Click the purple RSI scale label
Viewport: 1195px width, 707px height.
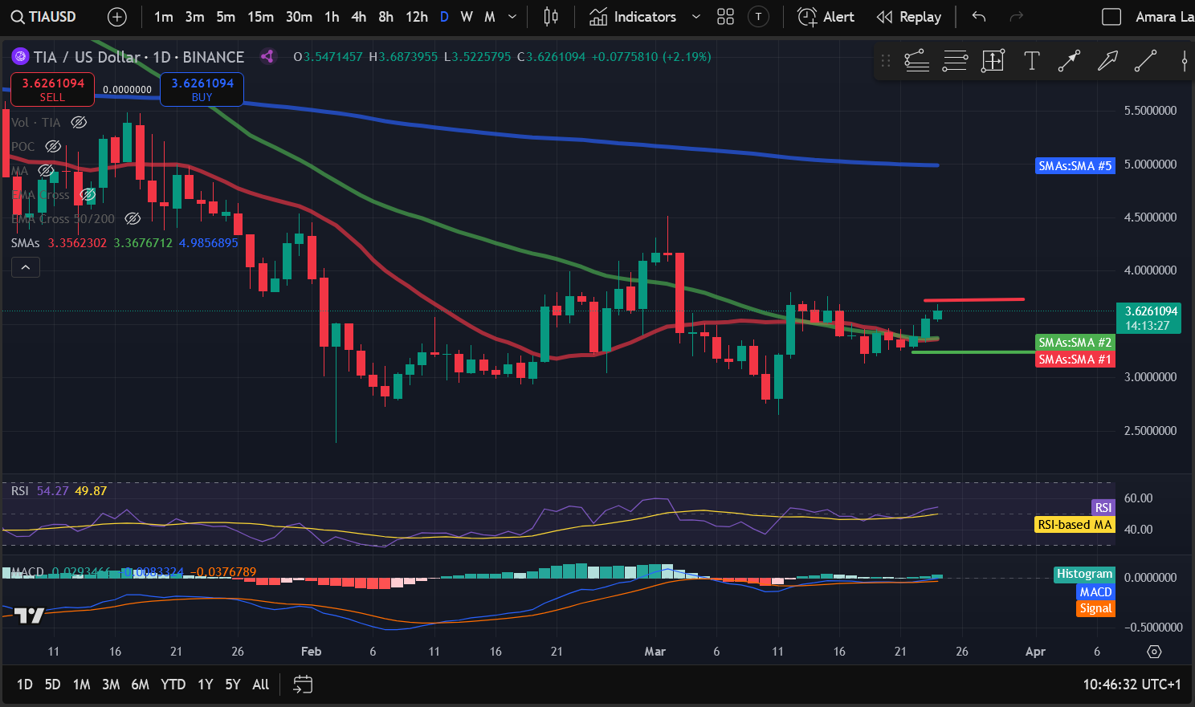coord(1103,508)
